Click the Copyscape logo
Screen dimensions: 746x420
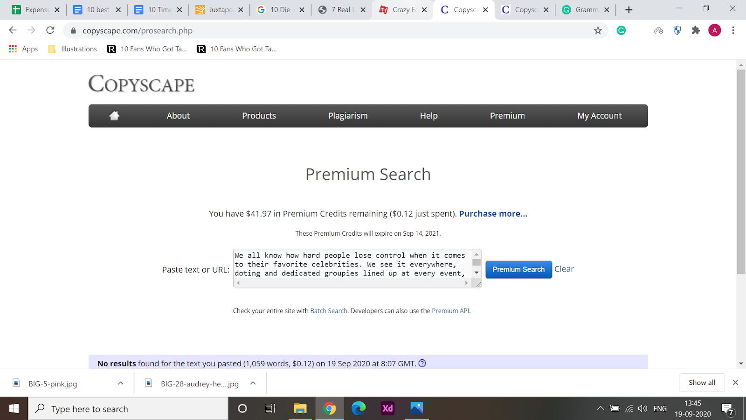[x=141, y=84]
